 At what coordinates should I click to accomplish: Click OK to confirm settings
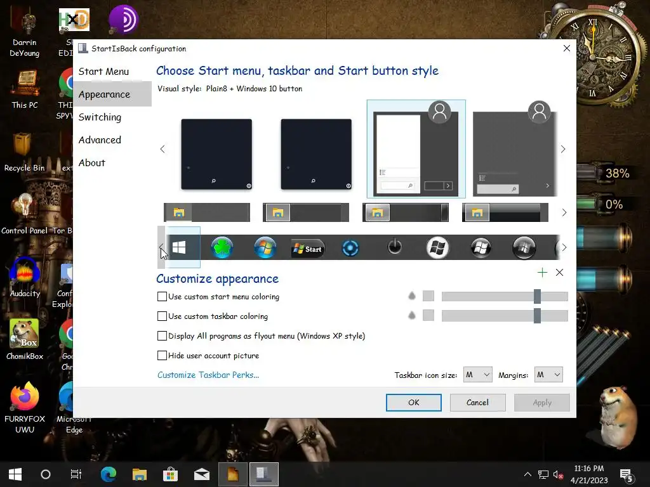tap(414, 402)
